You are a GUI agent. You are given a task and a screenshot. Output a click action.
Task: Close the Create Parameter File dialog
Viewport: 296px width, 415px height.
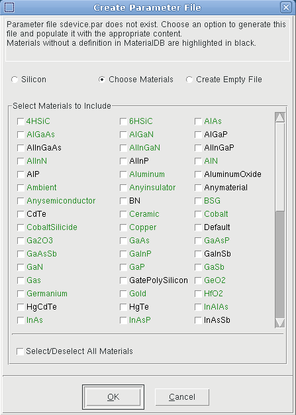coord(286,7)
